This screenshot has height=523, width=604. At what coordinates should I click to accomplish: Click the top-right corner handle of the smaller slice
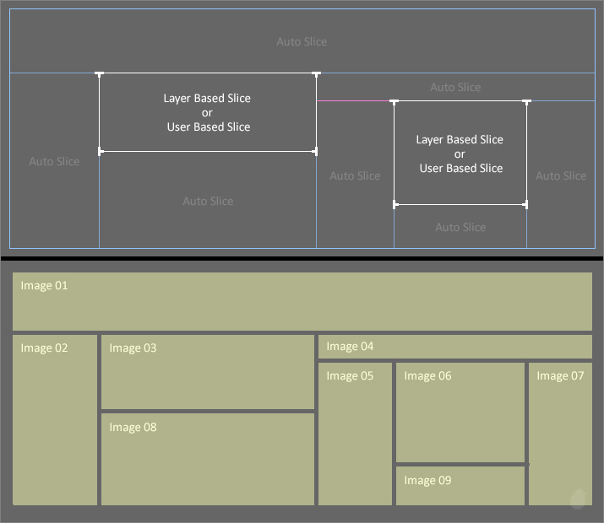click(x=526, y=102)
